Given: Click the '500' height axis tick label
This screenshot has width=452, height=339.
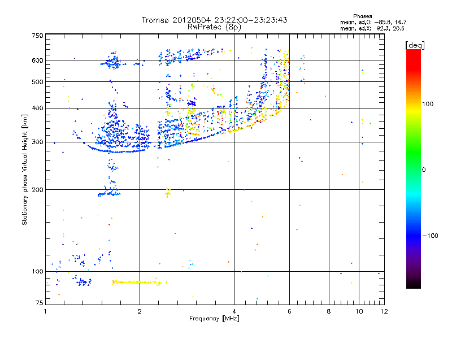Looking at the screenshot, I should point(37,82).
